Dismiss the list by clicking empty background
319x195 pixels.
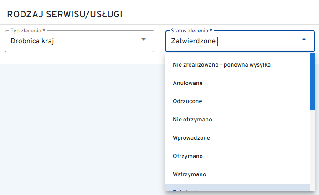[82, 128]
